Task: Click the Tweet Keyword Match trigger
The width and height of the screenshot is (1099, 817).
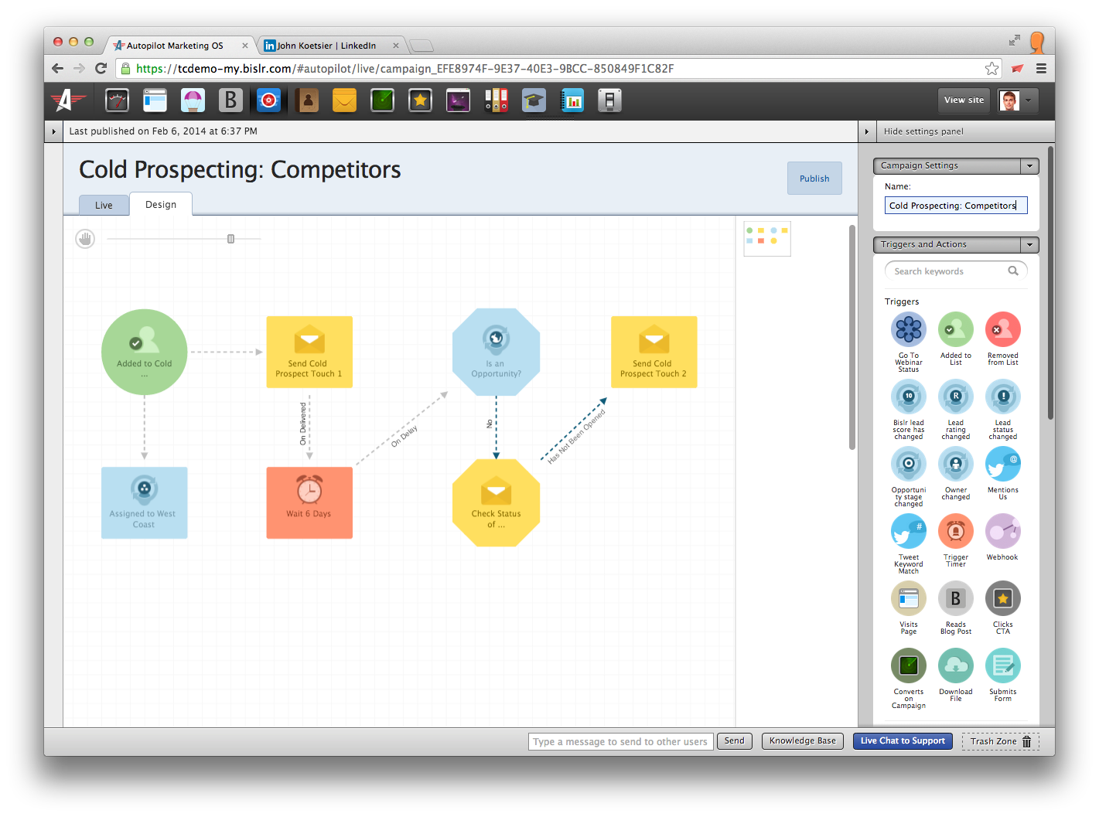Action: point(909,531)
